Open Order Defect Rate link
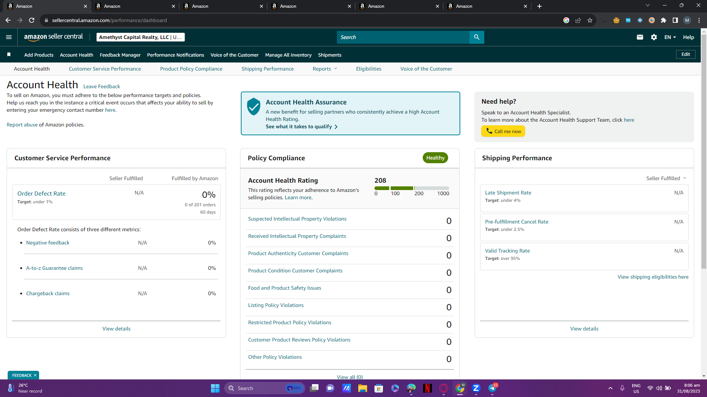 (41, 193)
